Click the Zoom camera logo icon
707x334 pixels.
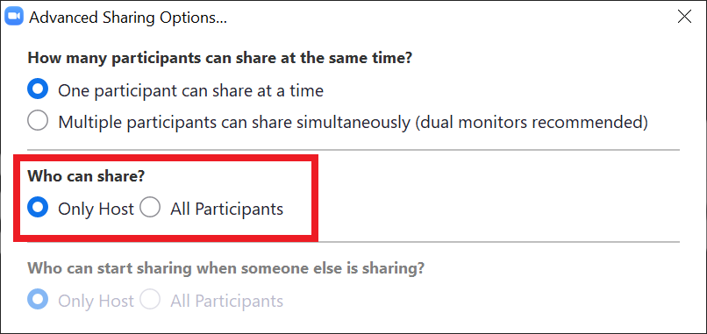[x=13, y=18]
